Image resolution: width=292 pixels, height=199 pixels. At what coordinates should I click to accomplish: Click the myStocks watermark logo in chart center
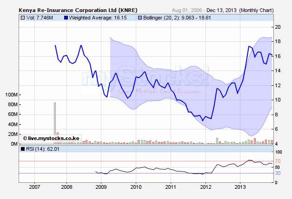click(146, 79)
